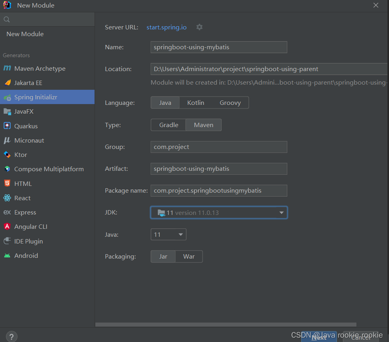Click the Ktor generator icon
Viewport: 389px width, 342px height.
pos(7,155)
